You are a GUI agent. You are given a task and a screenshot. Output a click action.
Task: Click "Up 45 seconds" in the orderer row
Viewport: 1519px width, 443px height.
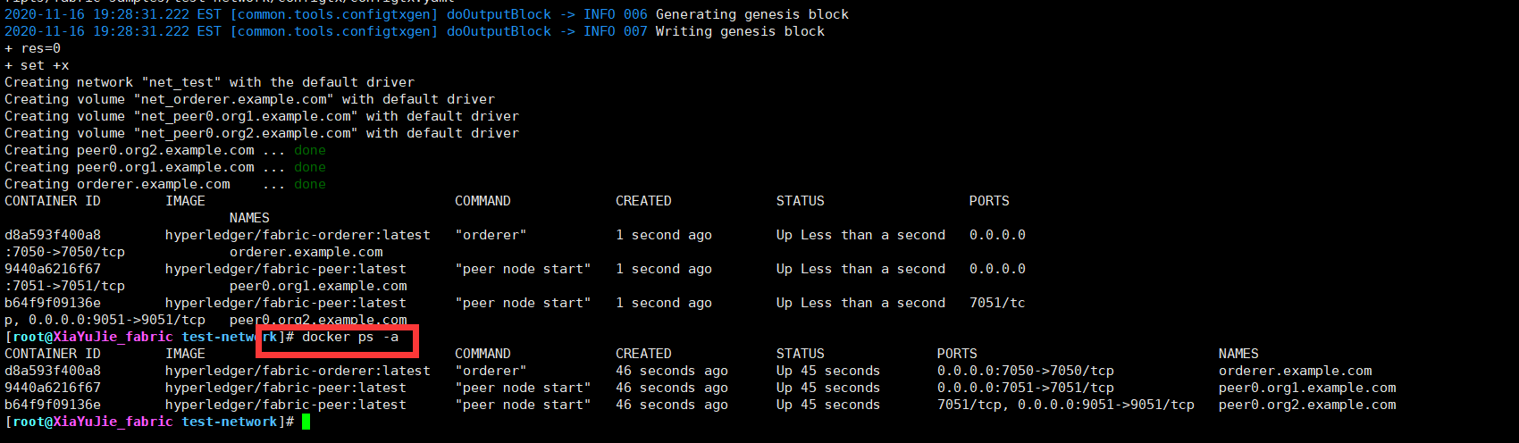click(x=827, y=371)
